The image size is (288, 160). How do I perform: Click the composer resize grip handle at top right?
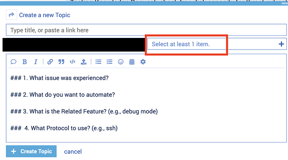point(285,3)
